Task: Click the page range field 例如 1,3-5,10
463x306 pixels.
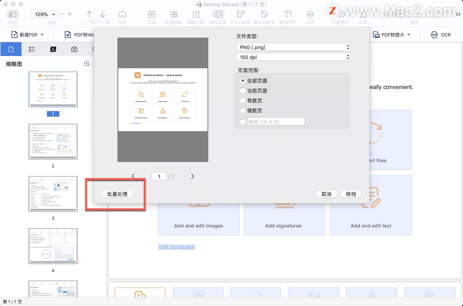Action: [x=276, y=122]
